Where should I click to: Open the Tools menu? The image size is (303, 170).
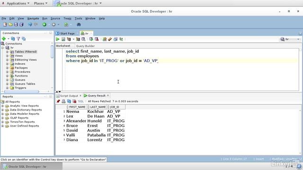coord(78,18)
